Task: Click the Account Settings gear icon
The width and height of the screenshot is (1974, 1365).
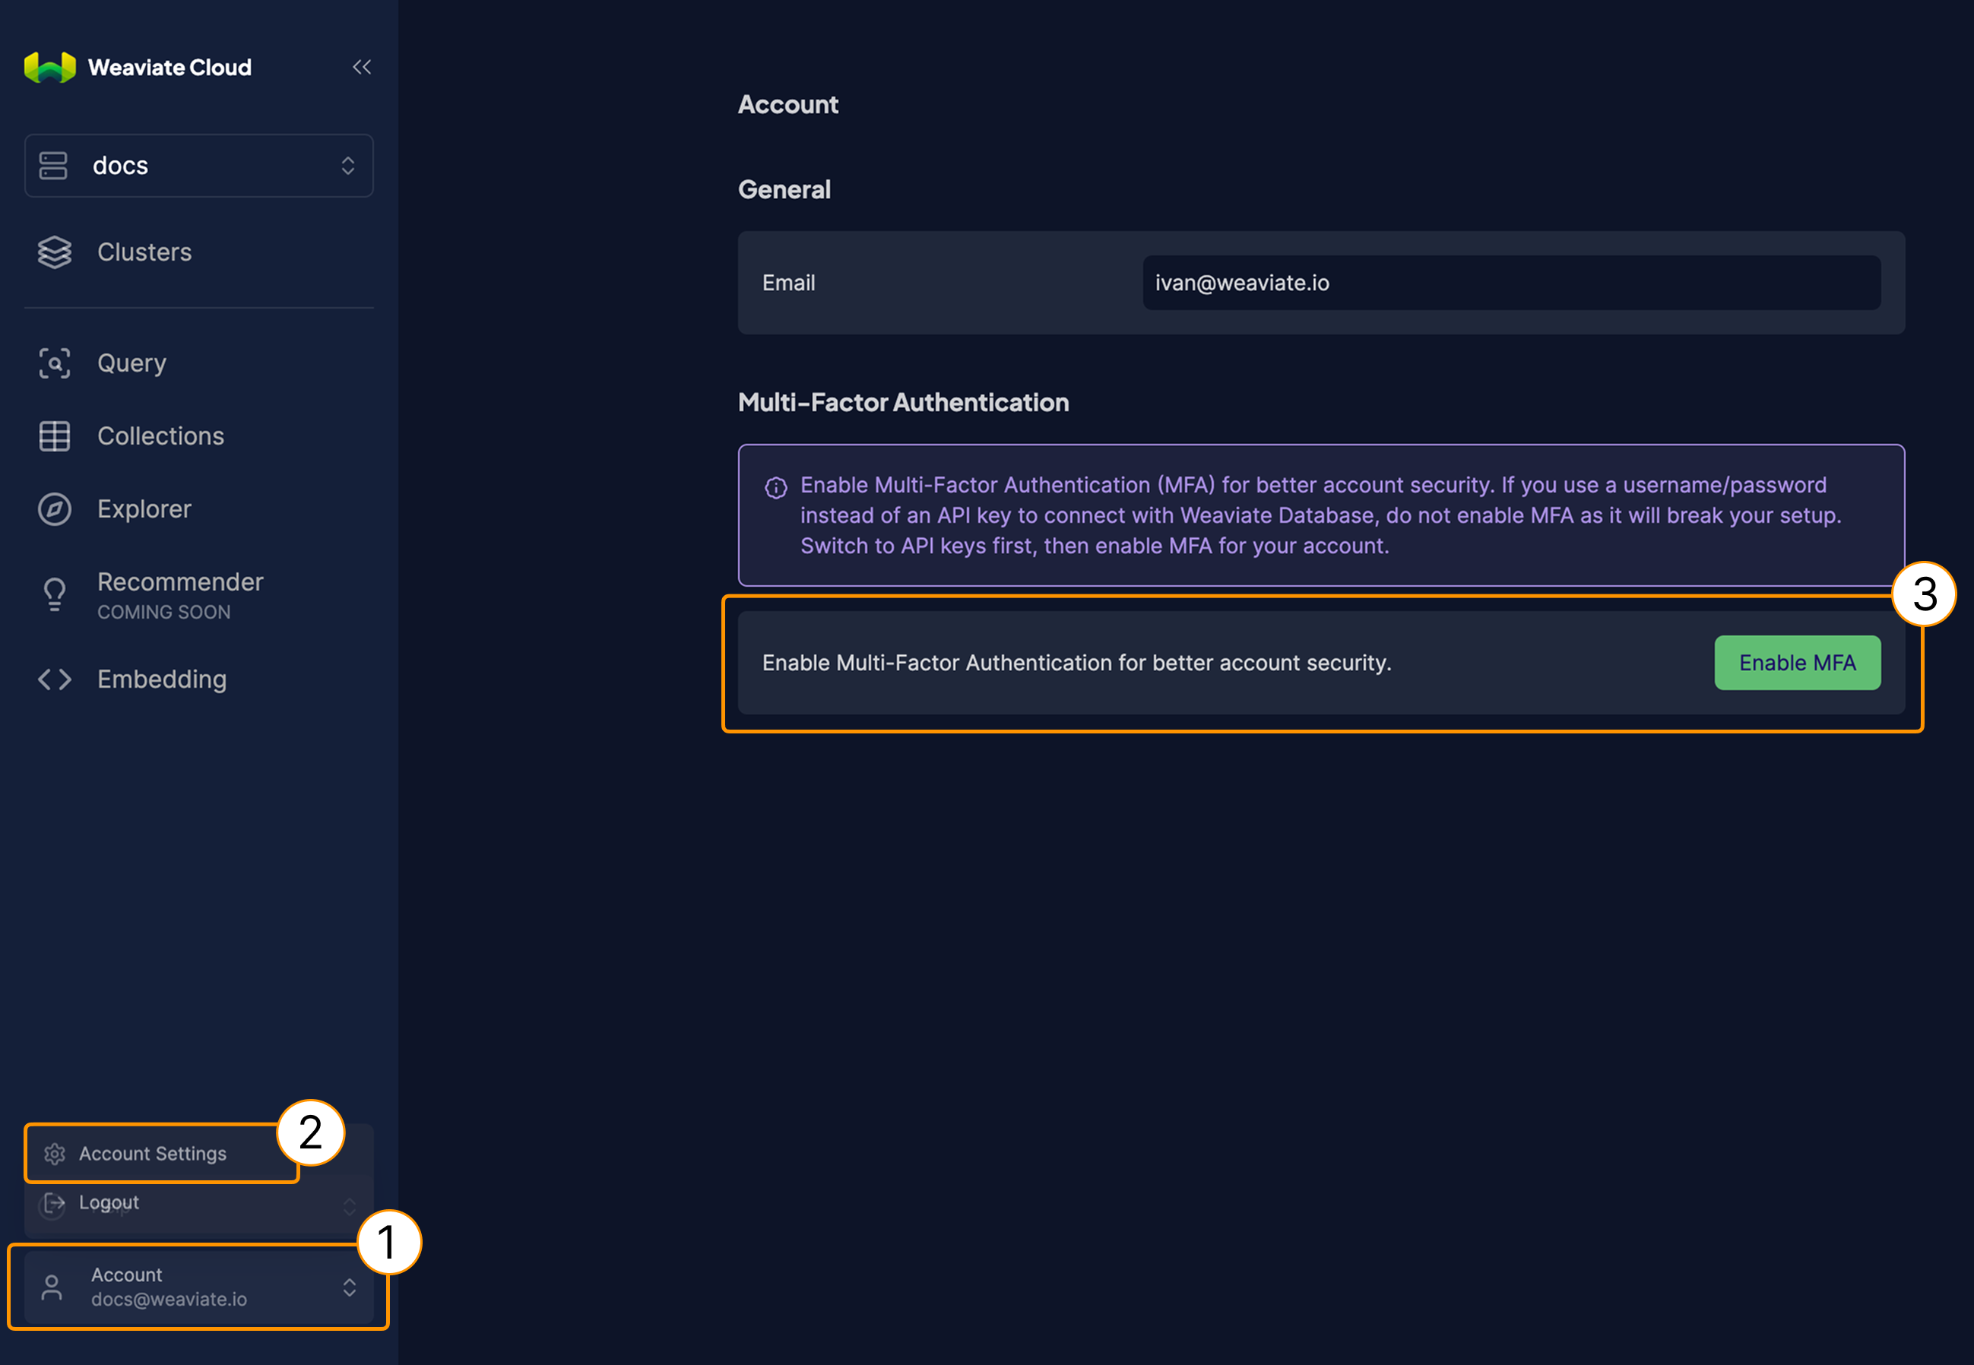Action: click(x=55, y=1154)
